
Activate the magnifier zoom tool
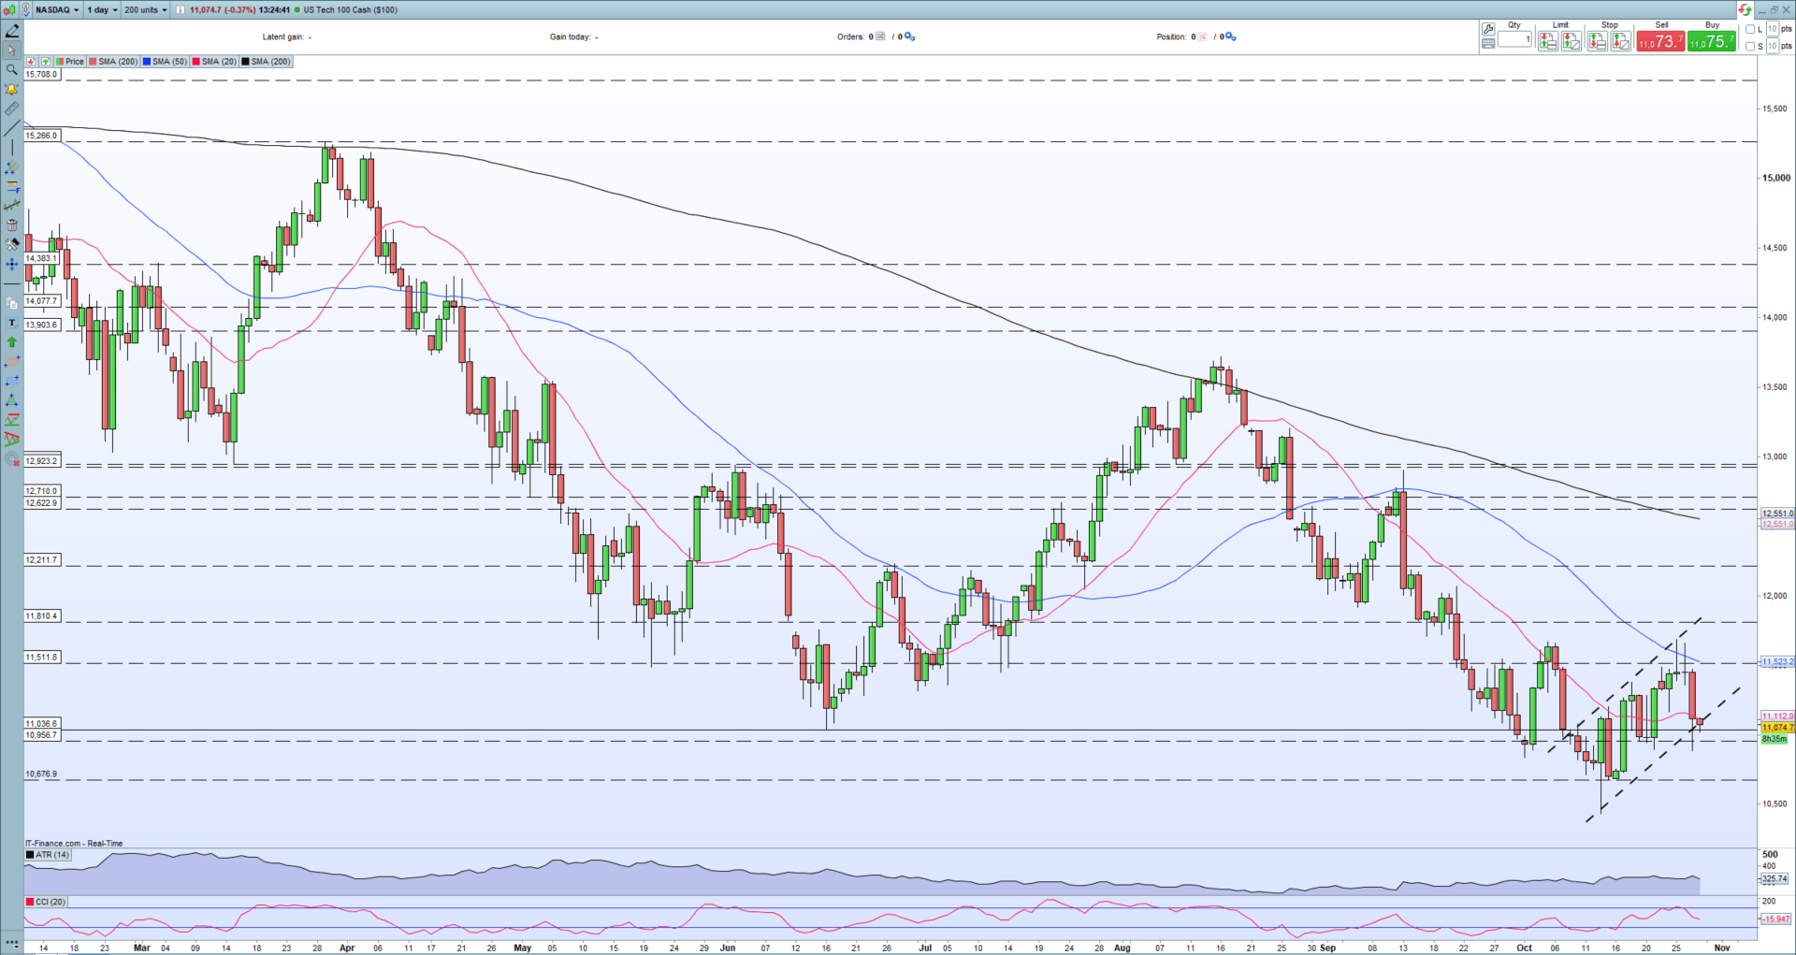(x=11, y=70)
